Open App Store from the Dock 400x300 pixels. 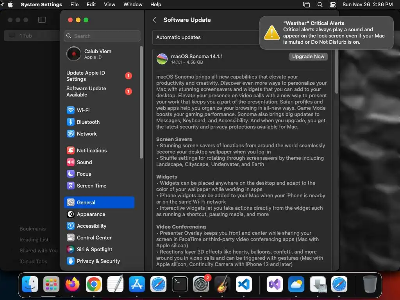click(137, 284)
